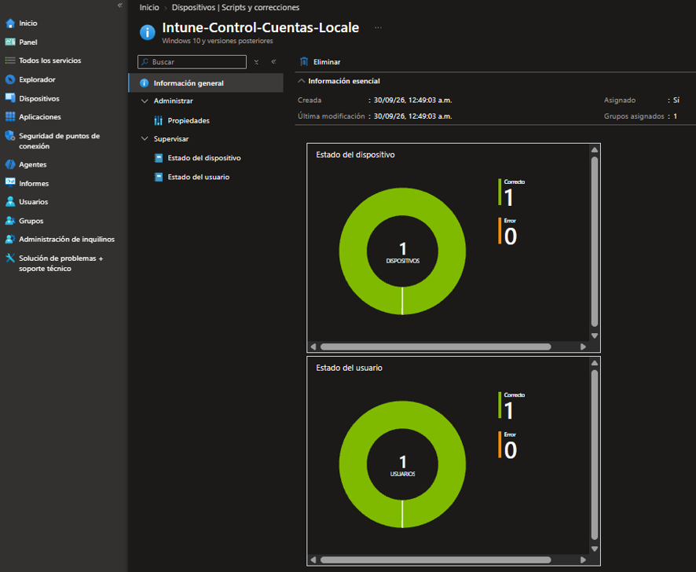Collapse the resource menu pane
Viewport: 696px width, 572px height.
point(274,62)
